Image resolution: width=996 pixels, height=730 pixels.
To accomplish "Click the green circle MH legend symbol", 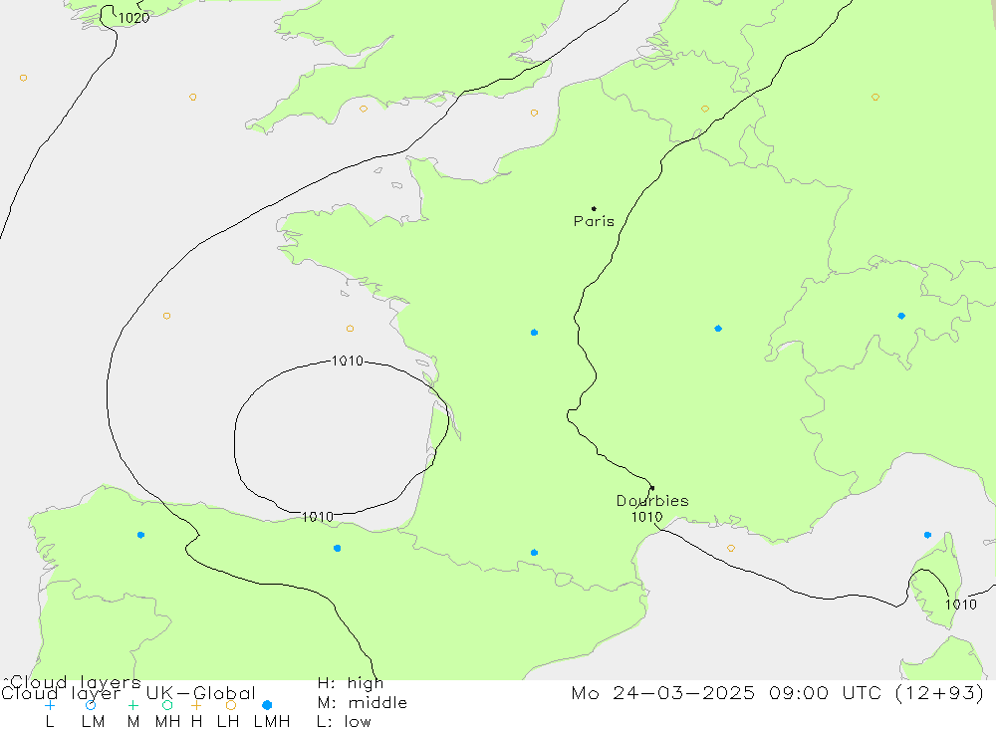I will pyautogui.click(x=167, y=705).
